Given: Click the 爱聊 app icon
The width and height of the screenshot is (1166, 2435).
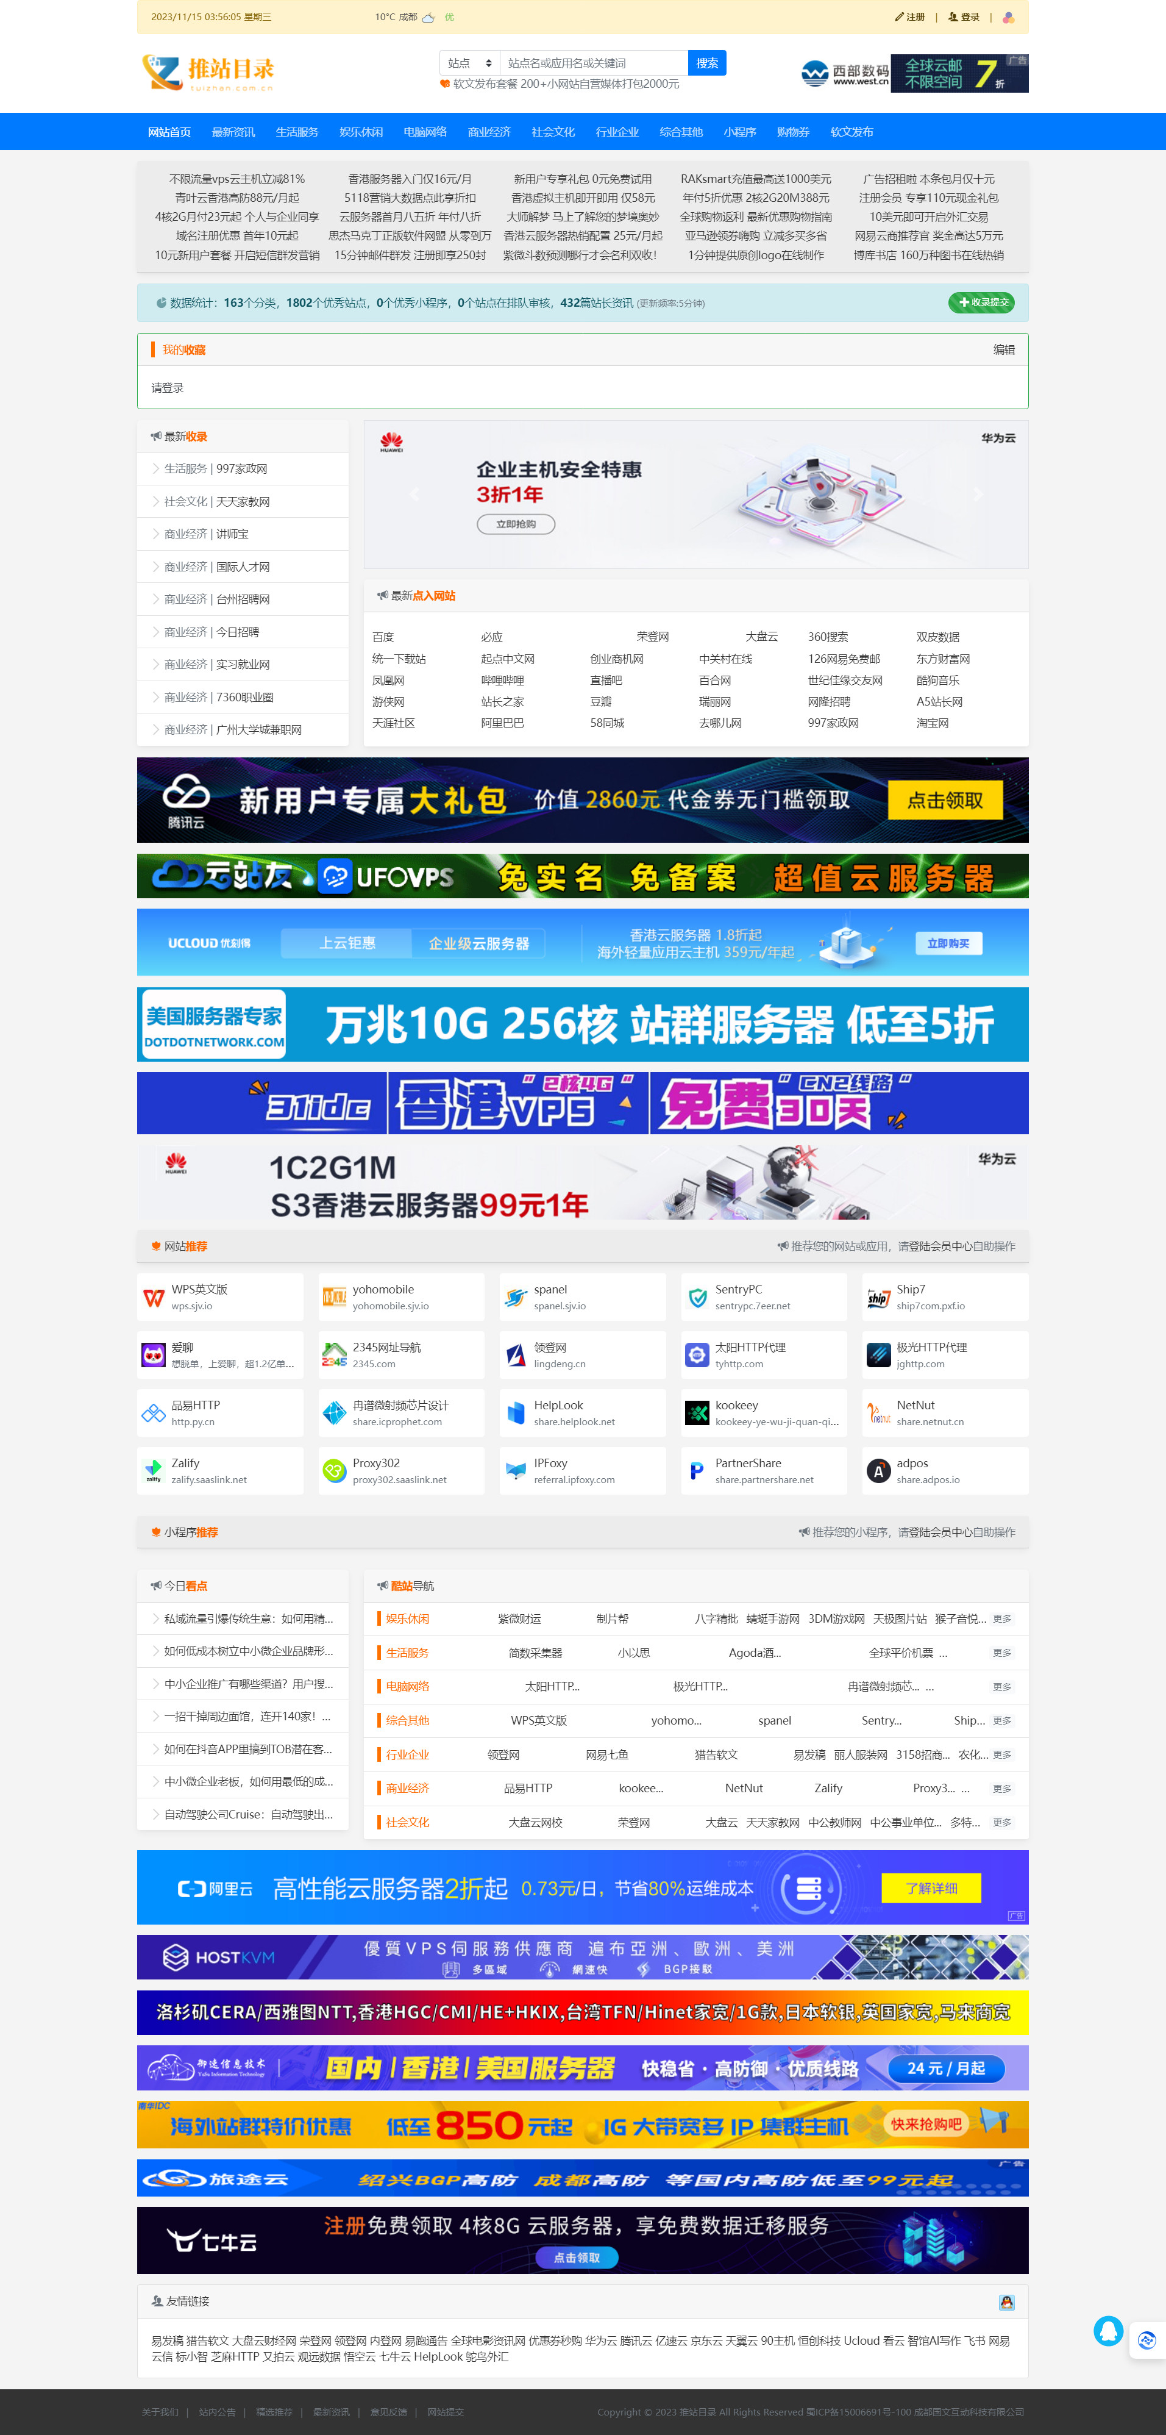Looking at the screenshot, I should (x=153, y=1354).
